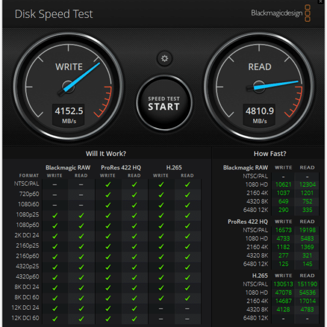Click H.265 4320 8K write value 4128

tap(283, 310)
